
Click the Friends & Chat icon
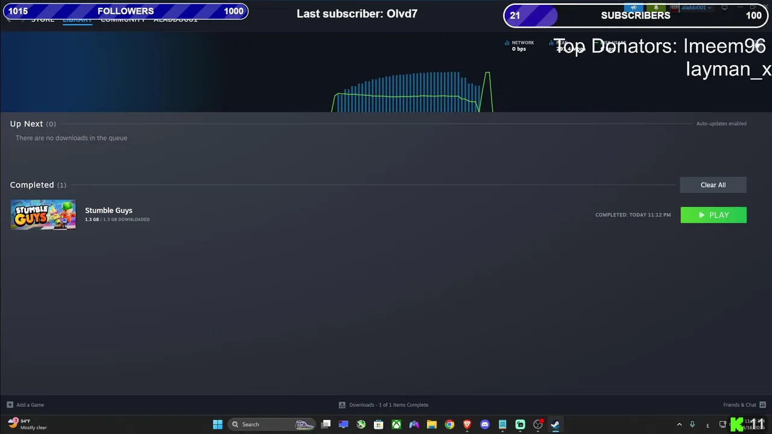762,405
